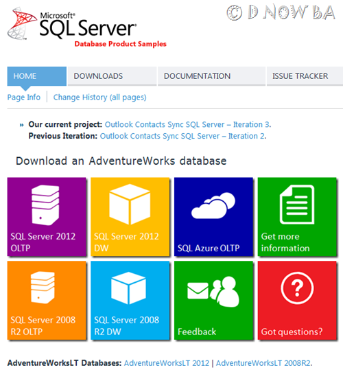
Task: Click the Feedback tile label
Action: pos(197,332)
